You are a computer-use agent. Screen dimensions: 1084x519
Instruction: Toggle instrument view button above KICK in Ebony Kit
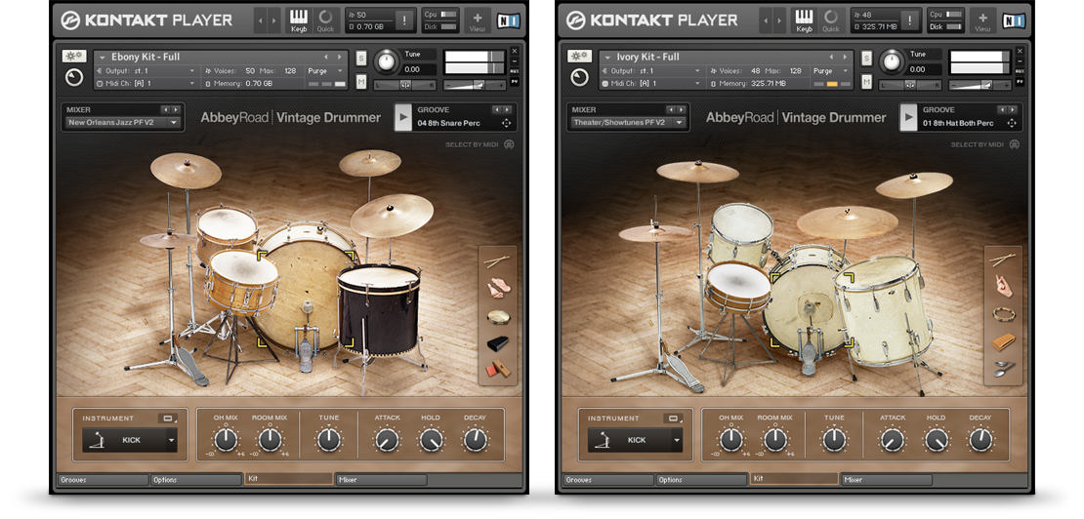168,419
